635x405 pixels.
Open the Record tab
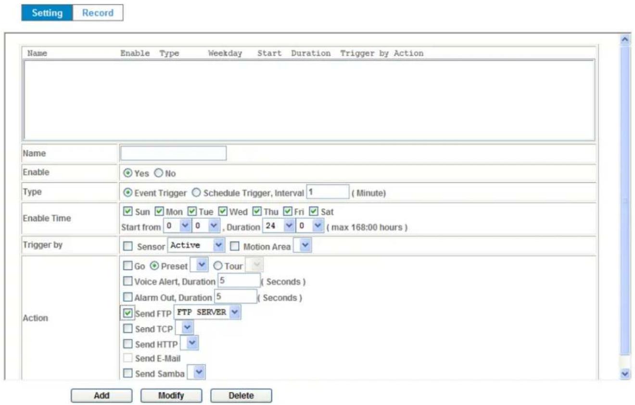click(x=98, y=13)
